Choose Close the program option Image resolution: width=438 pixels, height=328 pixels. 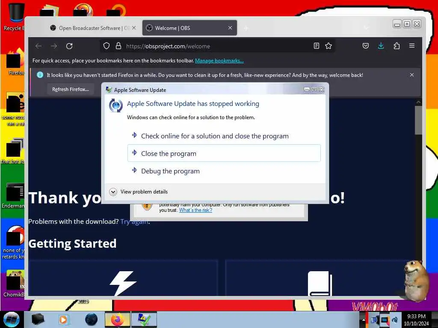pyautogui.click(x=224, y=153)
